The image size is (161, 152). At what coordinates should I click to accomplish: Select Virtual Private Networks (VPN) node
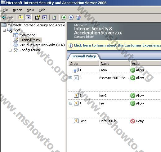pyautogui.click(x=42, y=45)
